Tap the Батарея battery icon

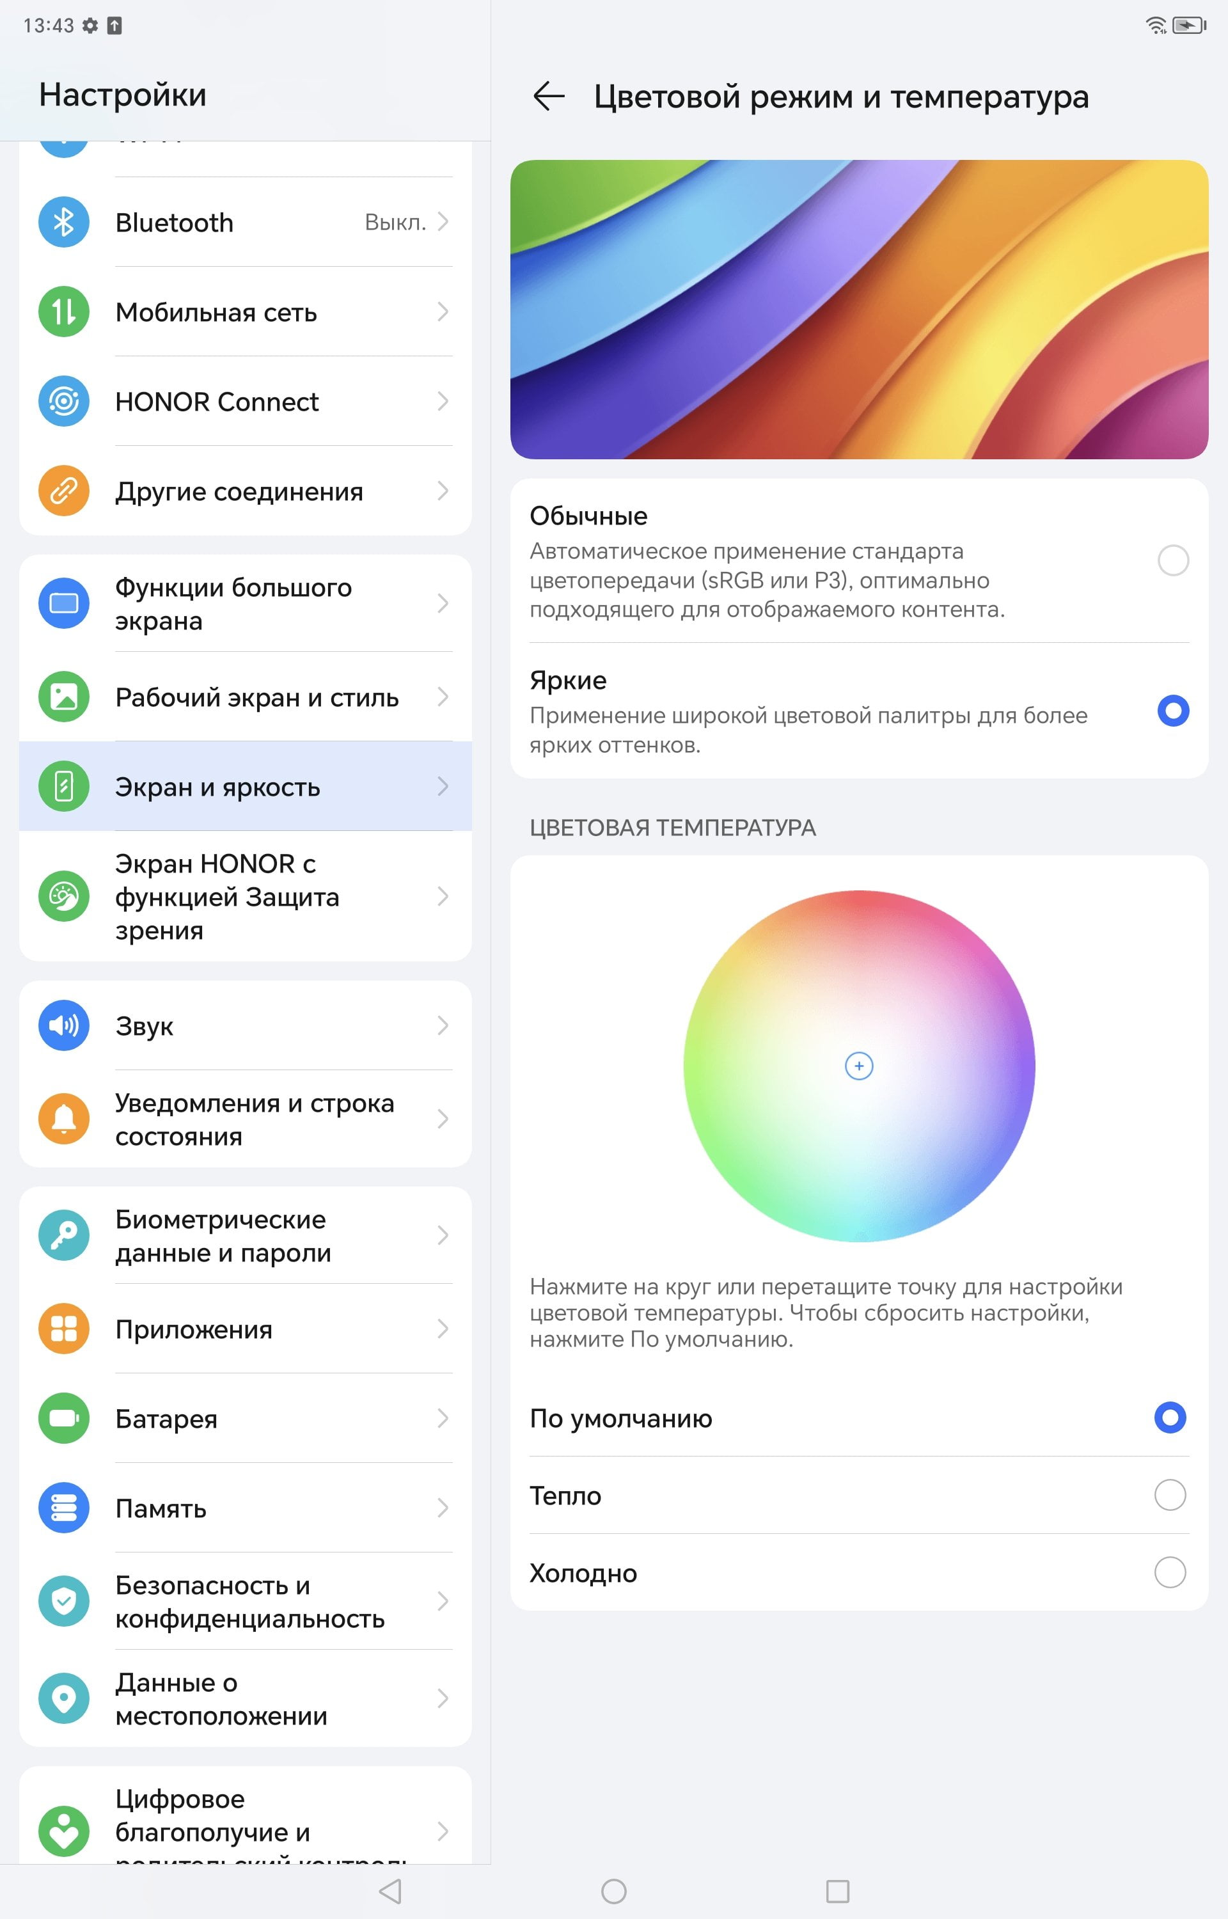point(64,1418)
